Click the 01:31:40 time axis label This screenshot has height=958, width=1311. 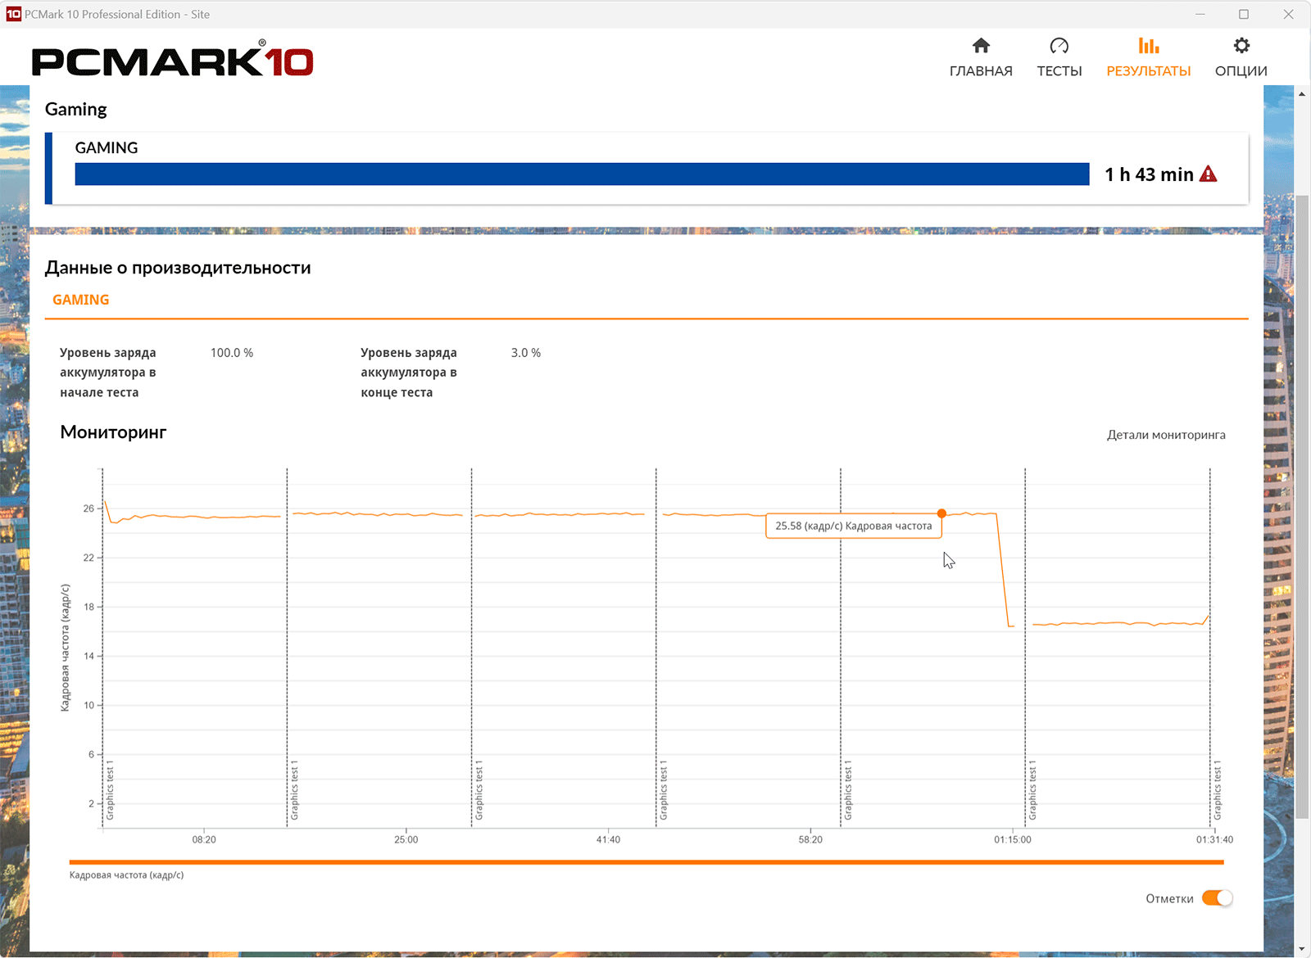pyautogui.click(x=1214, y=839)
